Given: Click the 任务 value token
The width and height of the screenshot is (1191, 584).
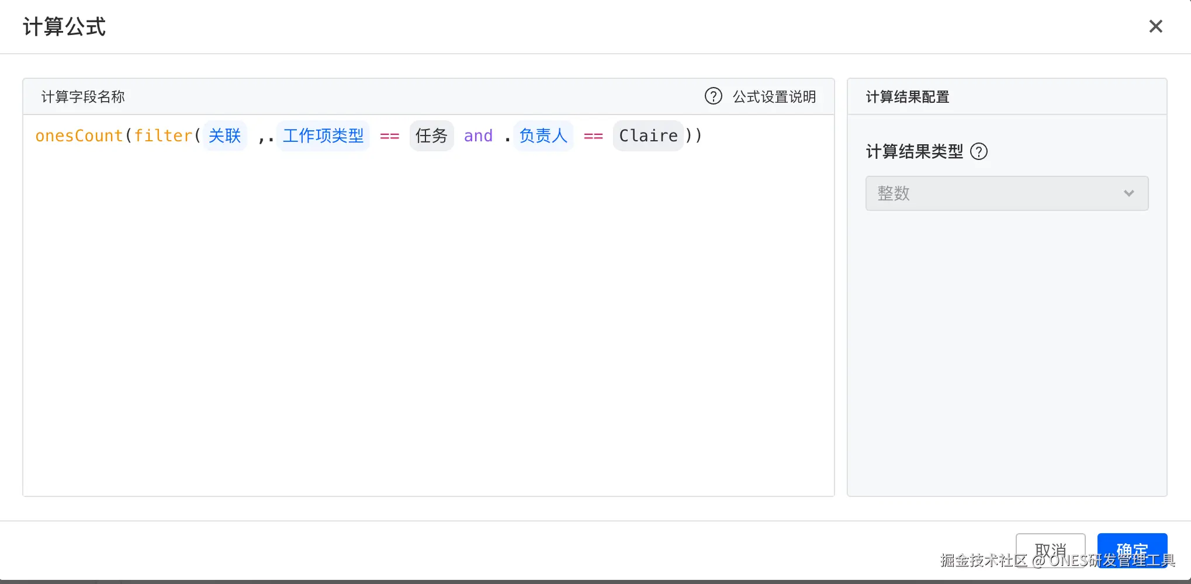Looking at the screenshot, I should click(x=431, y=136).
